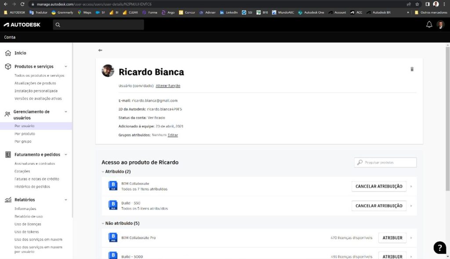Image resolution: width=450 pixels, height=259 pixels.
Task: Open Histórico de pedidos
Action: [x=32, y=187]
